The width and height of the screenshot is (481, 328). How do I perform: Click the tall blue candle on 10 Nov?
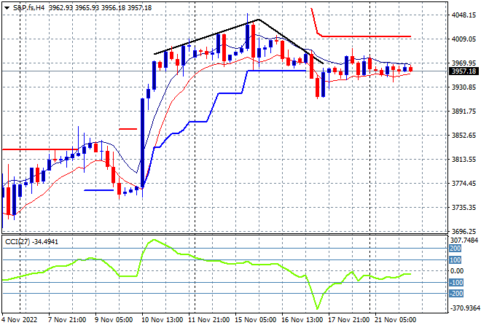[x=143, y=143]
